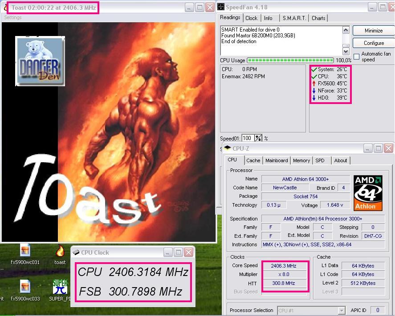Enable Automatic fan speed checkbox

coord(356,56)
